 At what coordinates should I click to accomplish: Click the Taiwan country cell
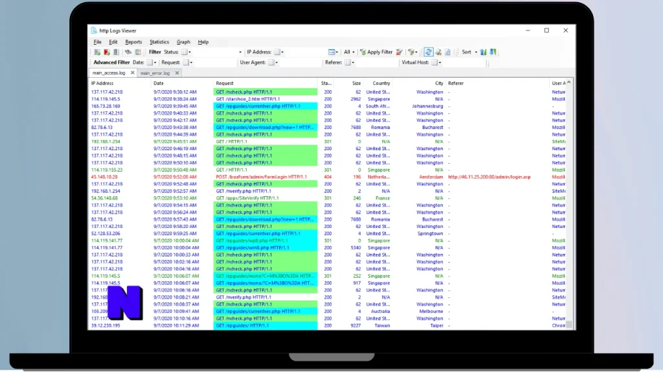pos(382,326)
